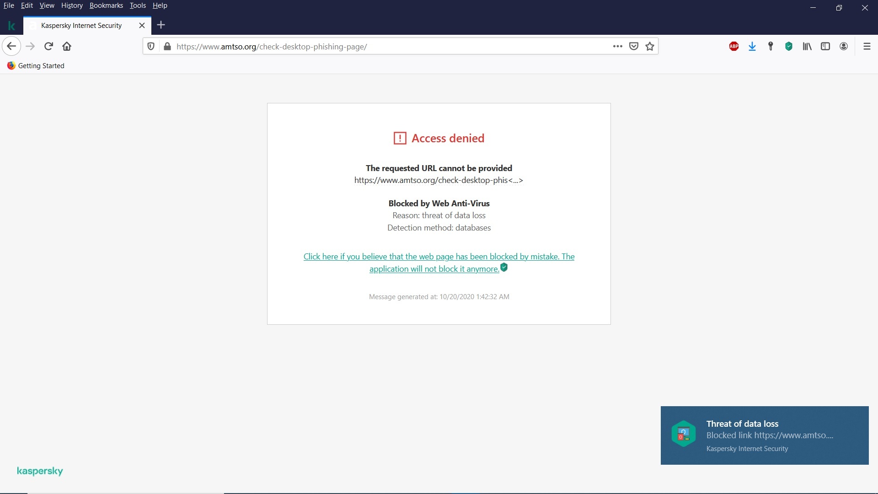Image resolution: width=878 pixels, height=494 pixels.
Task: Open the Bookmarks menu
Action: (106, 5)
